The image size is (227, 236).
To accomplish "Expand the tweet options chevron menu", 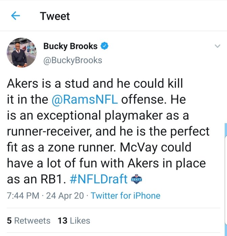I will pyautogui.click(x=217, y=47).
